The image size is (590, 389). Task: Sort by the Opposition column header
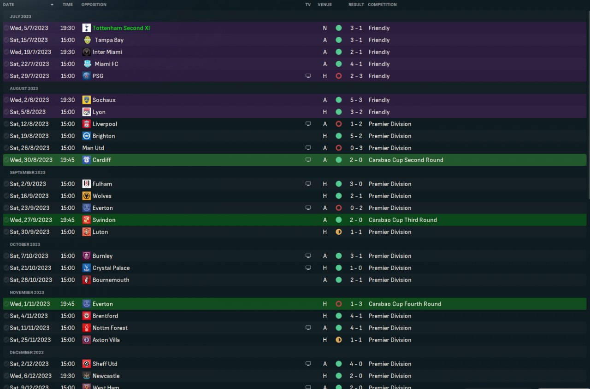[94, 5]
